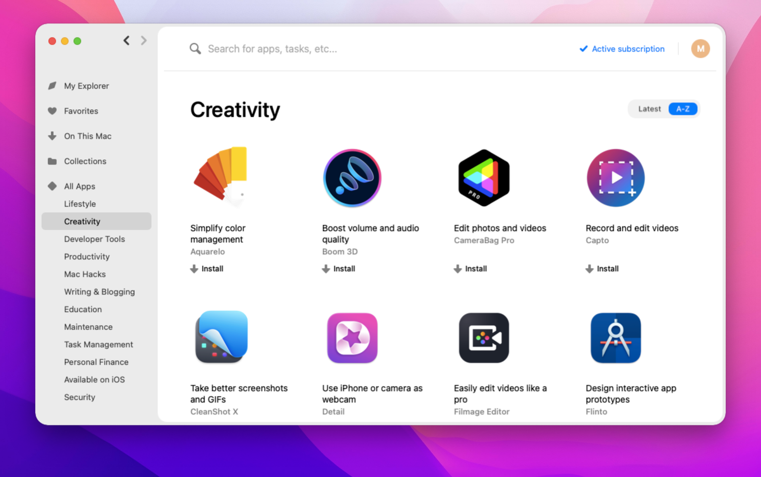Viewport: 761px width, 477px height.
Task: Go back with the left chevron
Action: (126, 40)
